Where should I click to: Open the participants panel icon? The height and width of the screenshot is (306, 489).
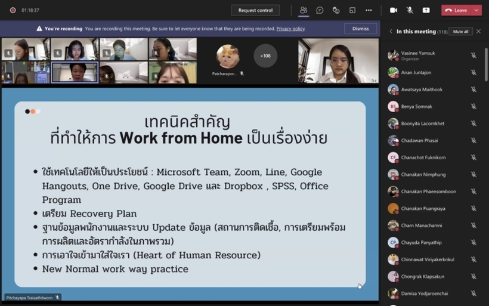pyautogui.click(x=304, y=10)
